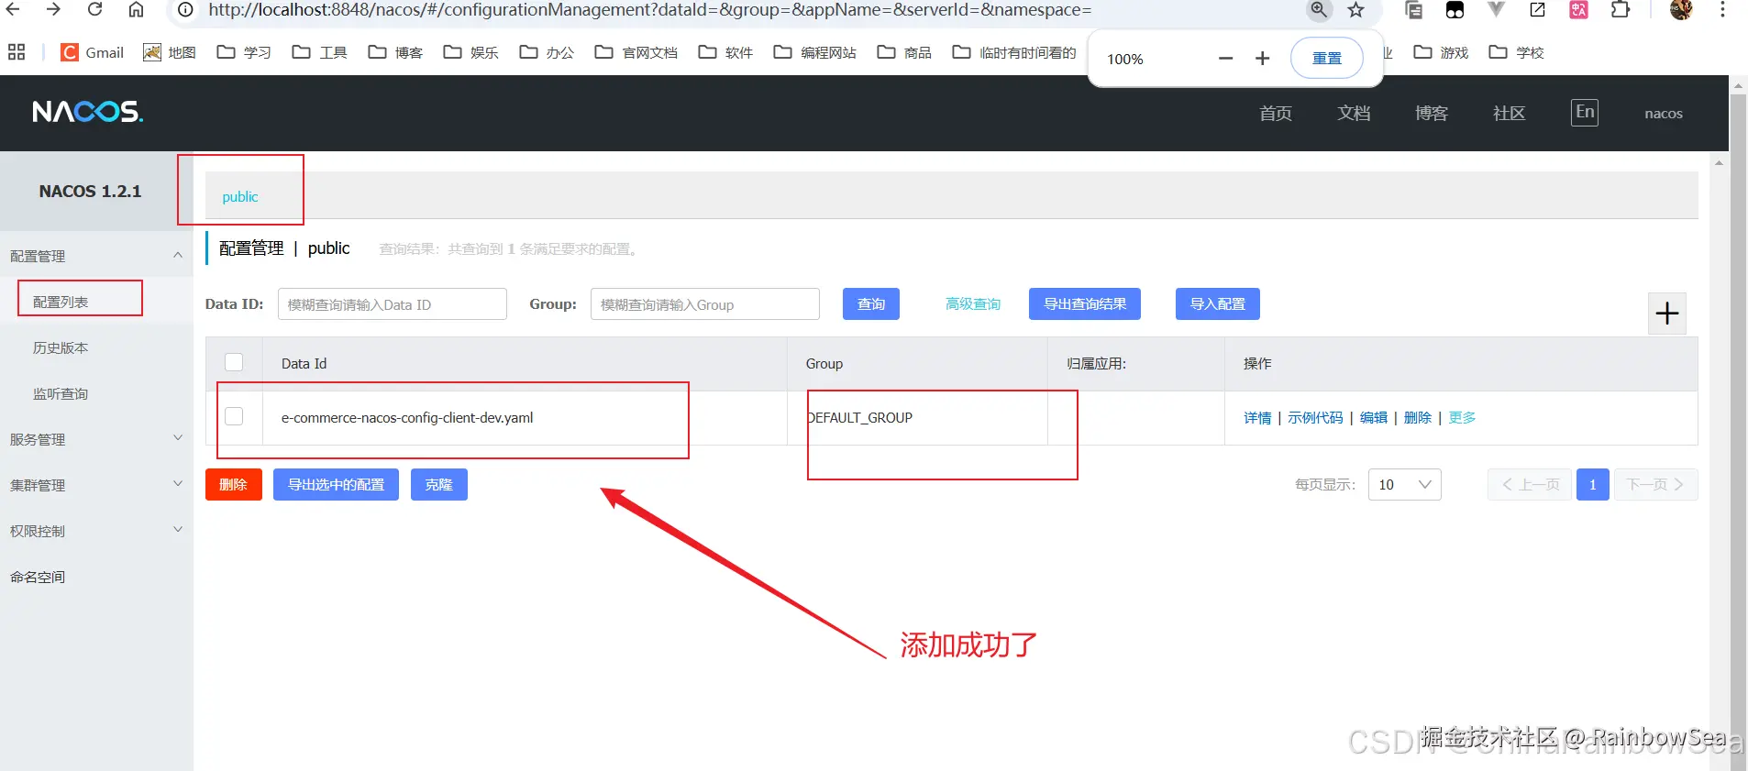
Task: Open 文档 in top navigation
Action: pos(1354,113)
